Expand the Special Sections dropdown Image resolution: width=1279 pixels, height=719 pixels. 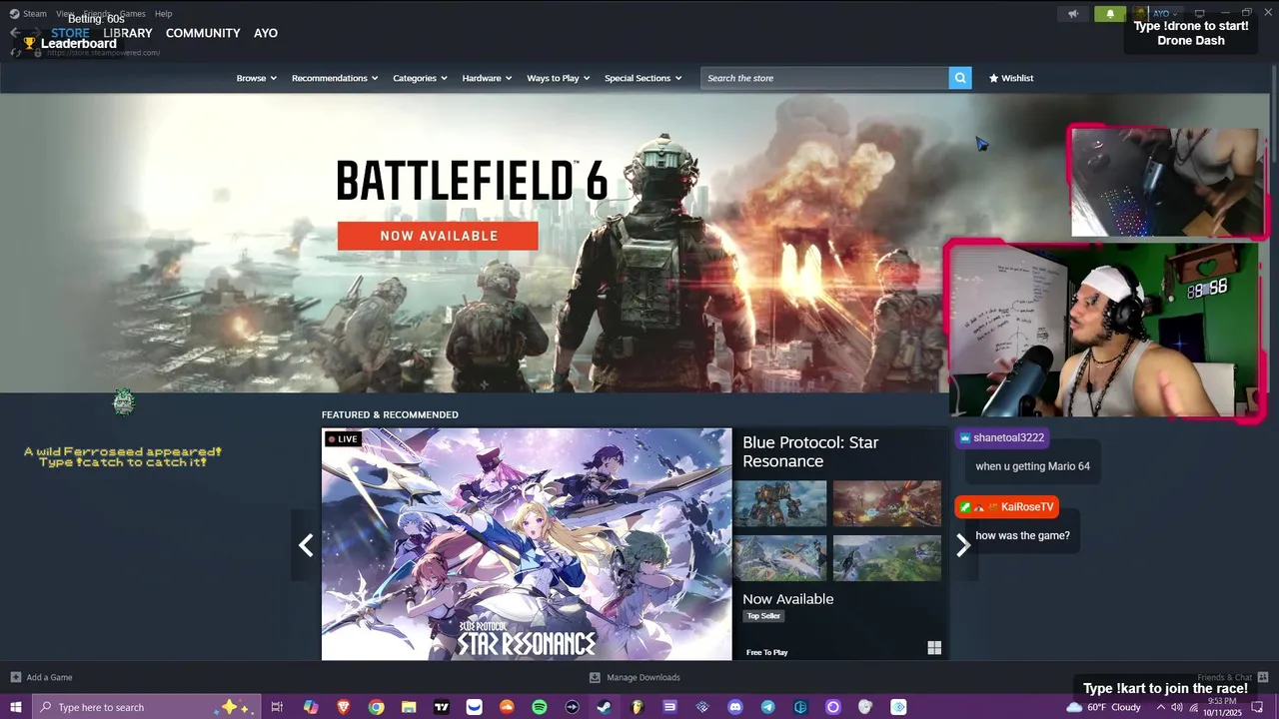click(642, 78)
